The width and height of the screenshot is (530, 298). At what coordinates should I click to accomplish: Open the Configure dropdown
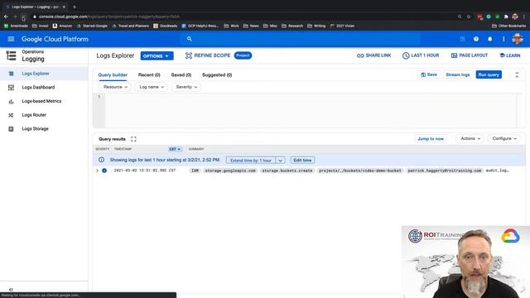click(x=504, y=138)
